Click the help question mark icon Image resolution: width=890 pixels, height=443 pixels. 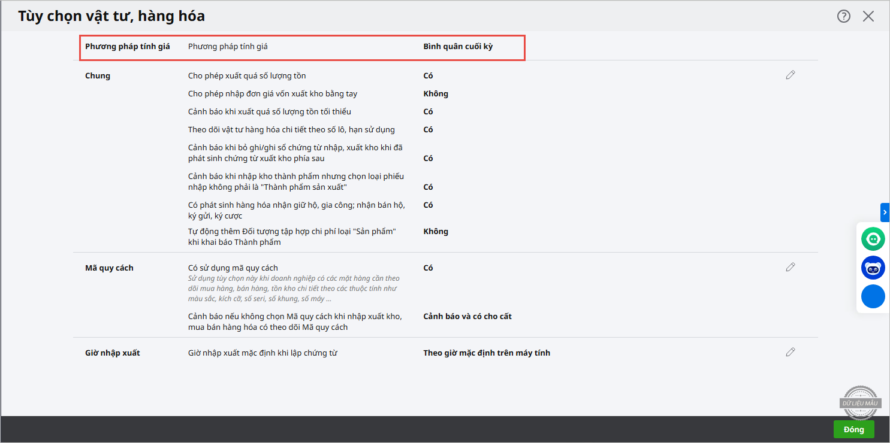(x=844, y=16)
